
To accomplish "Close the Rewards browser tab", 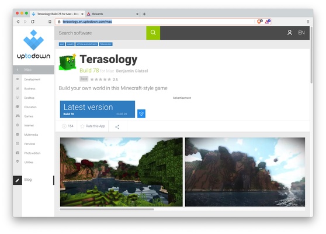I will tap(137, 14).
